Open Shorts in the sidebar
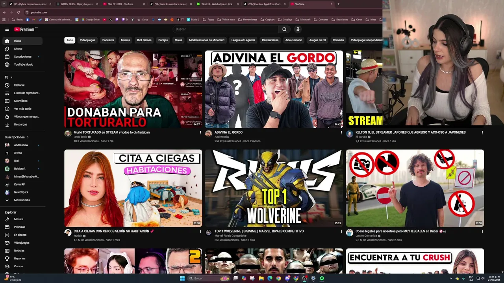The height and width of the screenshot is (283, 504). (x=22, y=49)
